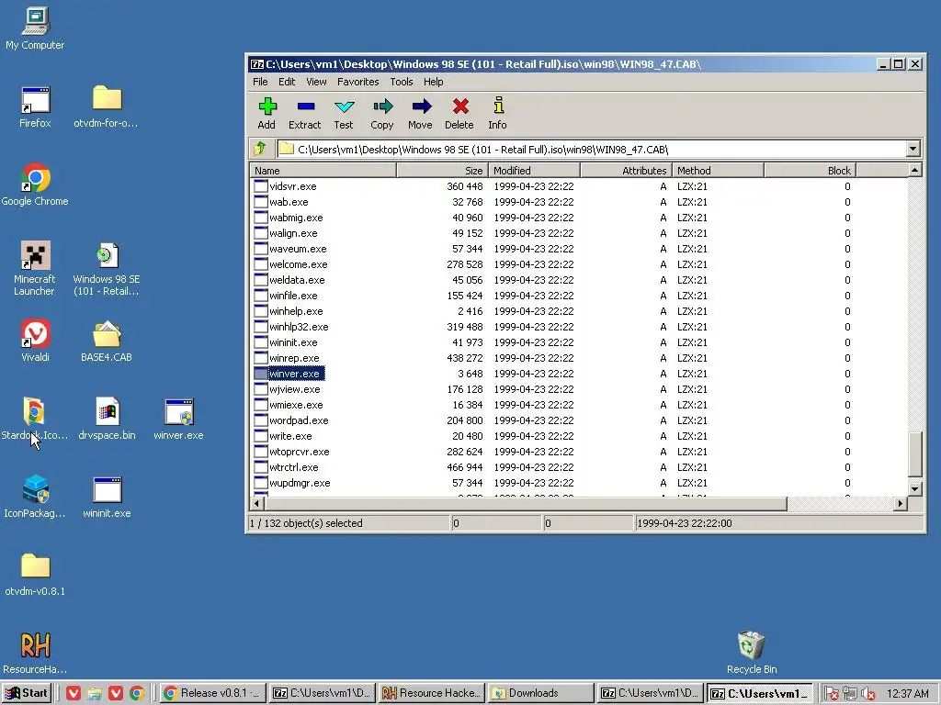Screen dimensions: 941x705
Task: Click the volume tray icon
Action: pyautogui.click(x=867, y=694)
